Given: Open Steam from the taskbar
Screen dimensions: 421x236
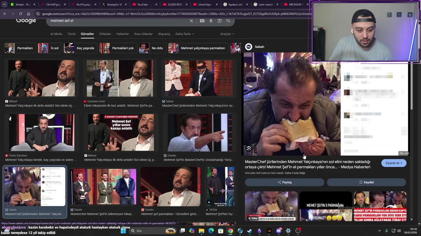Looking at the screenshot, I should (250, 231).
